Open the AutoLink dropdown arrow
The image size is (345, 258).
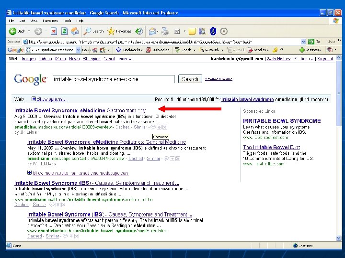point(222,50)
